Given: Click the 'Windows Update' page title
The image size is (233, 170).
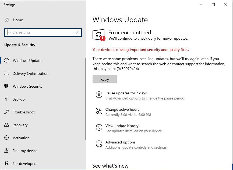Looking at the screenshot, I should [120, 20].
